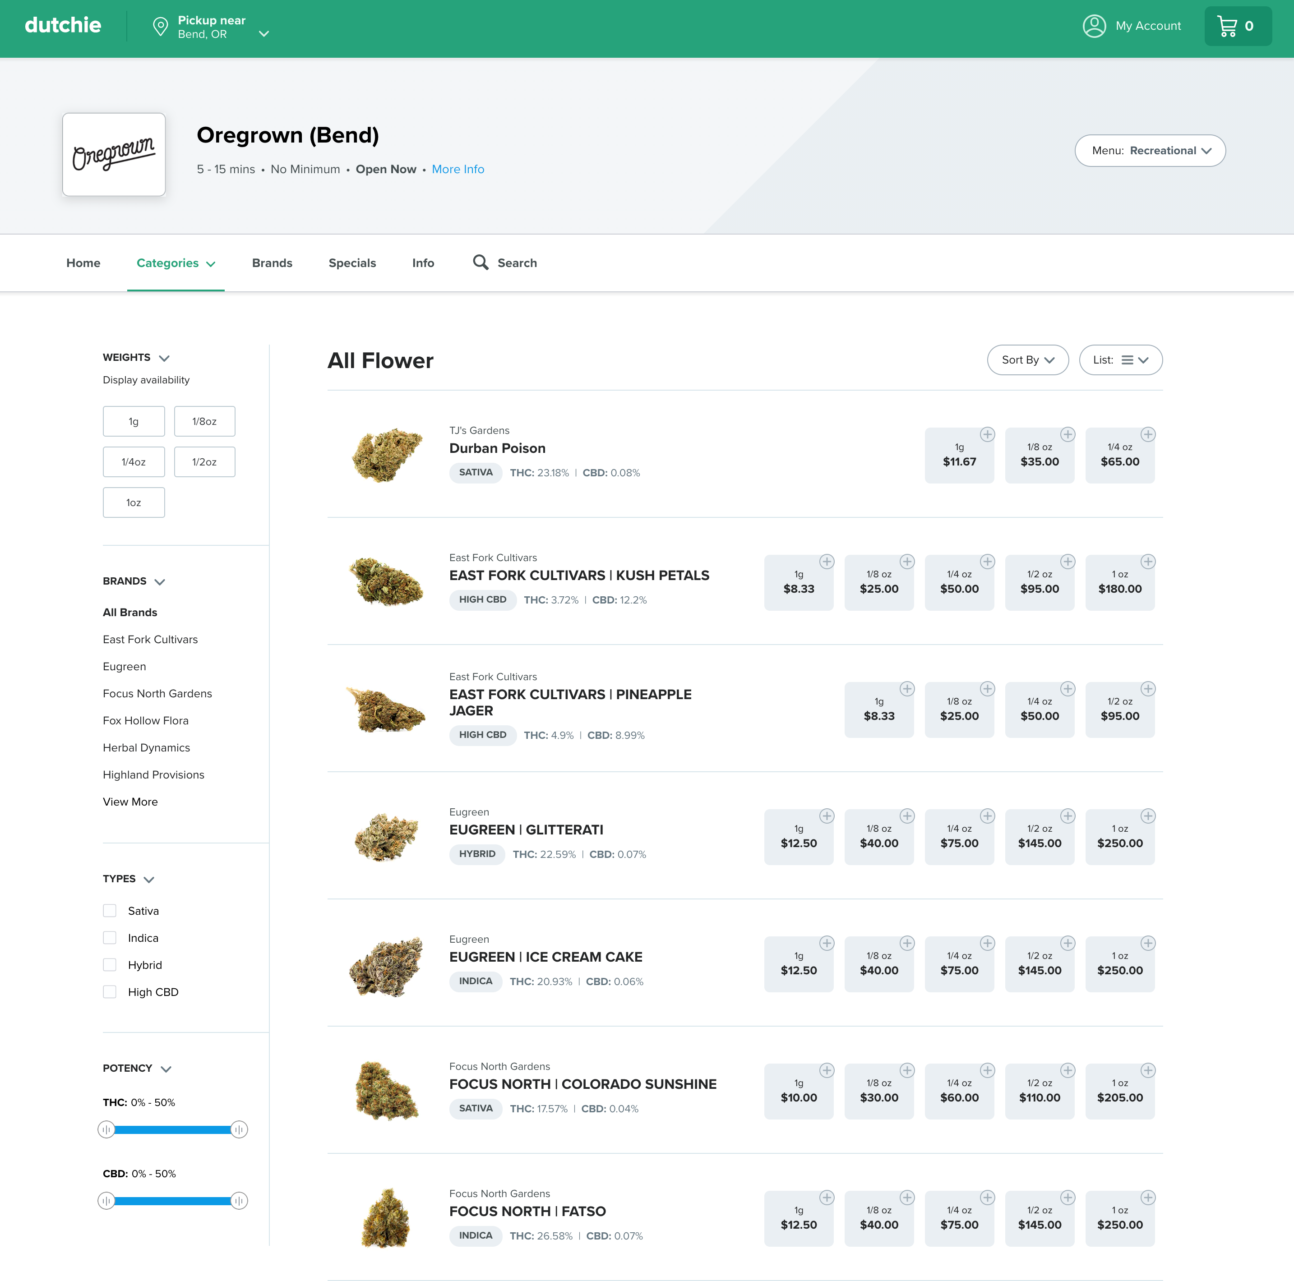Collapse the TYPES filter section
Image resolution: width=1294 pixels, height=1281 pixels.
[x=149, y=879]
